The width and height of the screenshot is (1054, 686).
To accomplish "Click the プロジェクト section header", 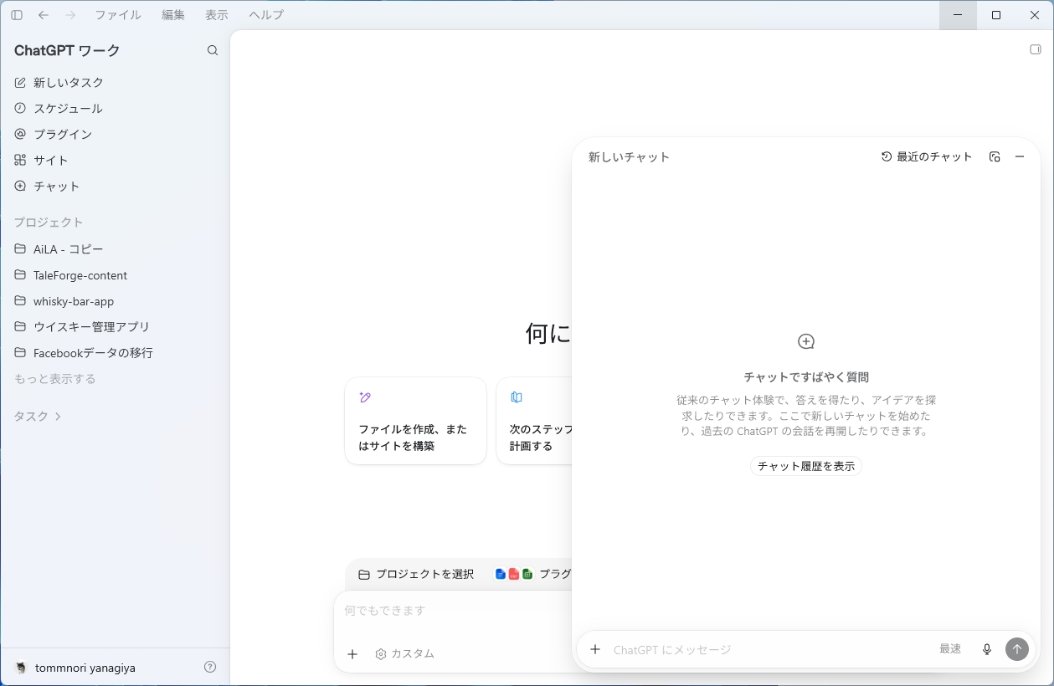I will [x=49, y=223].
